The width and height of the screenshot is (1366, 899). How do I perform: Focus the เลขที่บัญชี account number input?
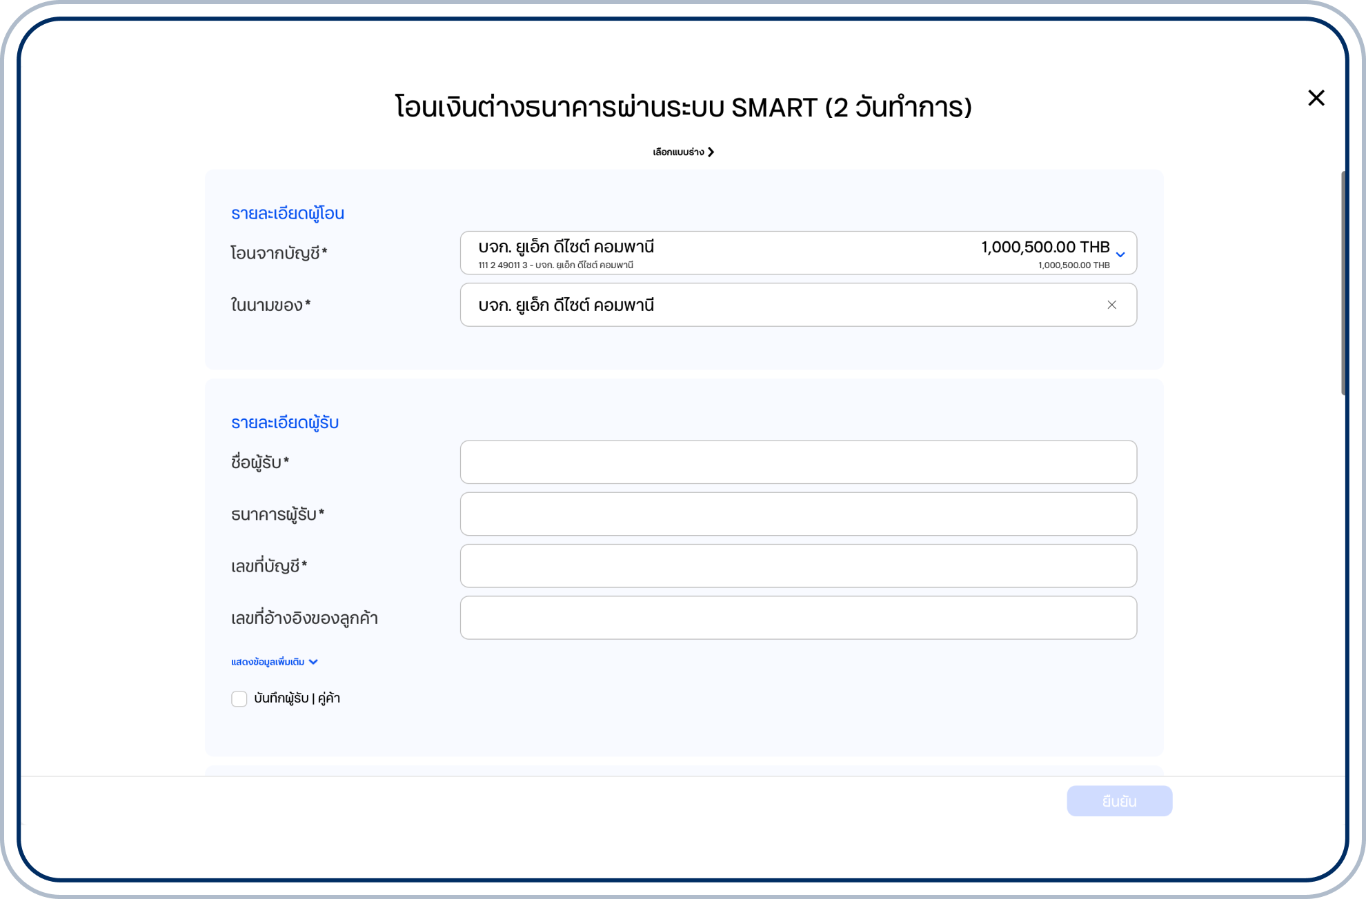(x=798, y=565)
